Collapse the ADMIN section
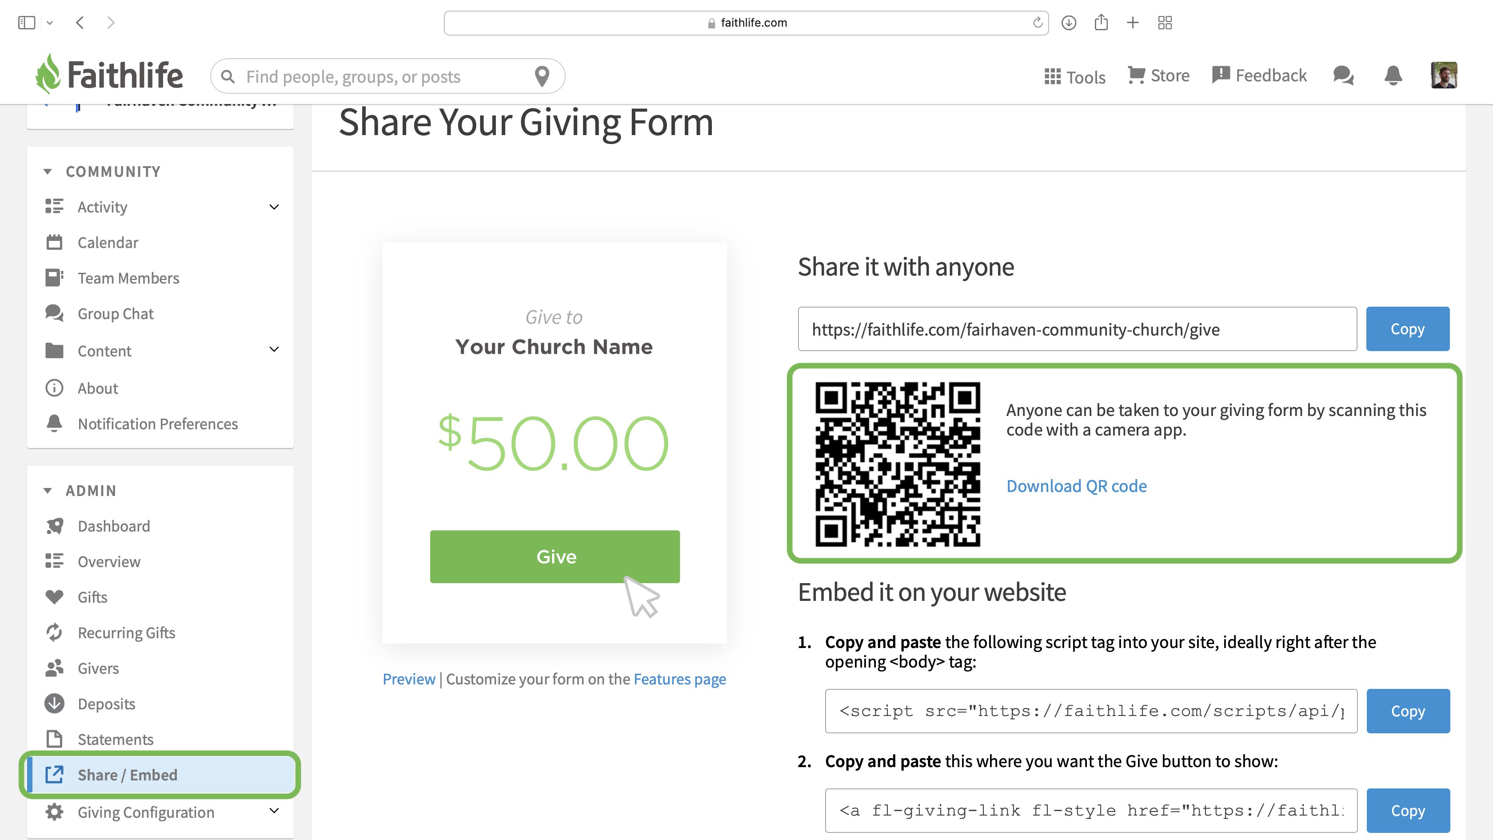The image size is (1493, 840). click(x=48, y=490)
